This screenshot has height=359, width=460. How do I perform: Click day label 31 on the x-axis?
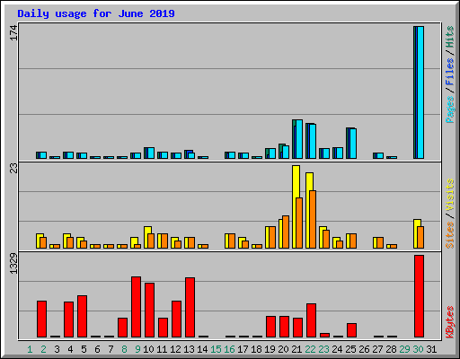(x=431, y=349)
